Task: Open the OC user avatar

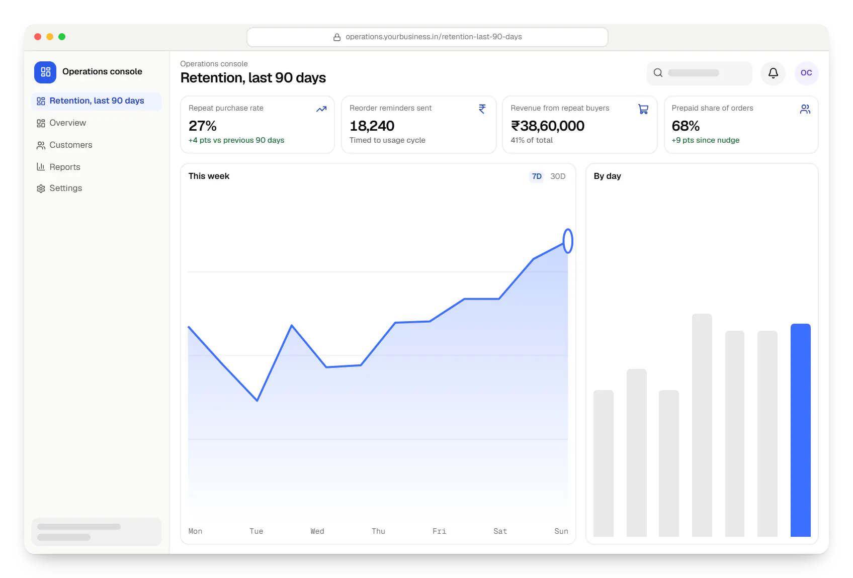Action: point(806,73)
